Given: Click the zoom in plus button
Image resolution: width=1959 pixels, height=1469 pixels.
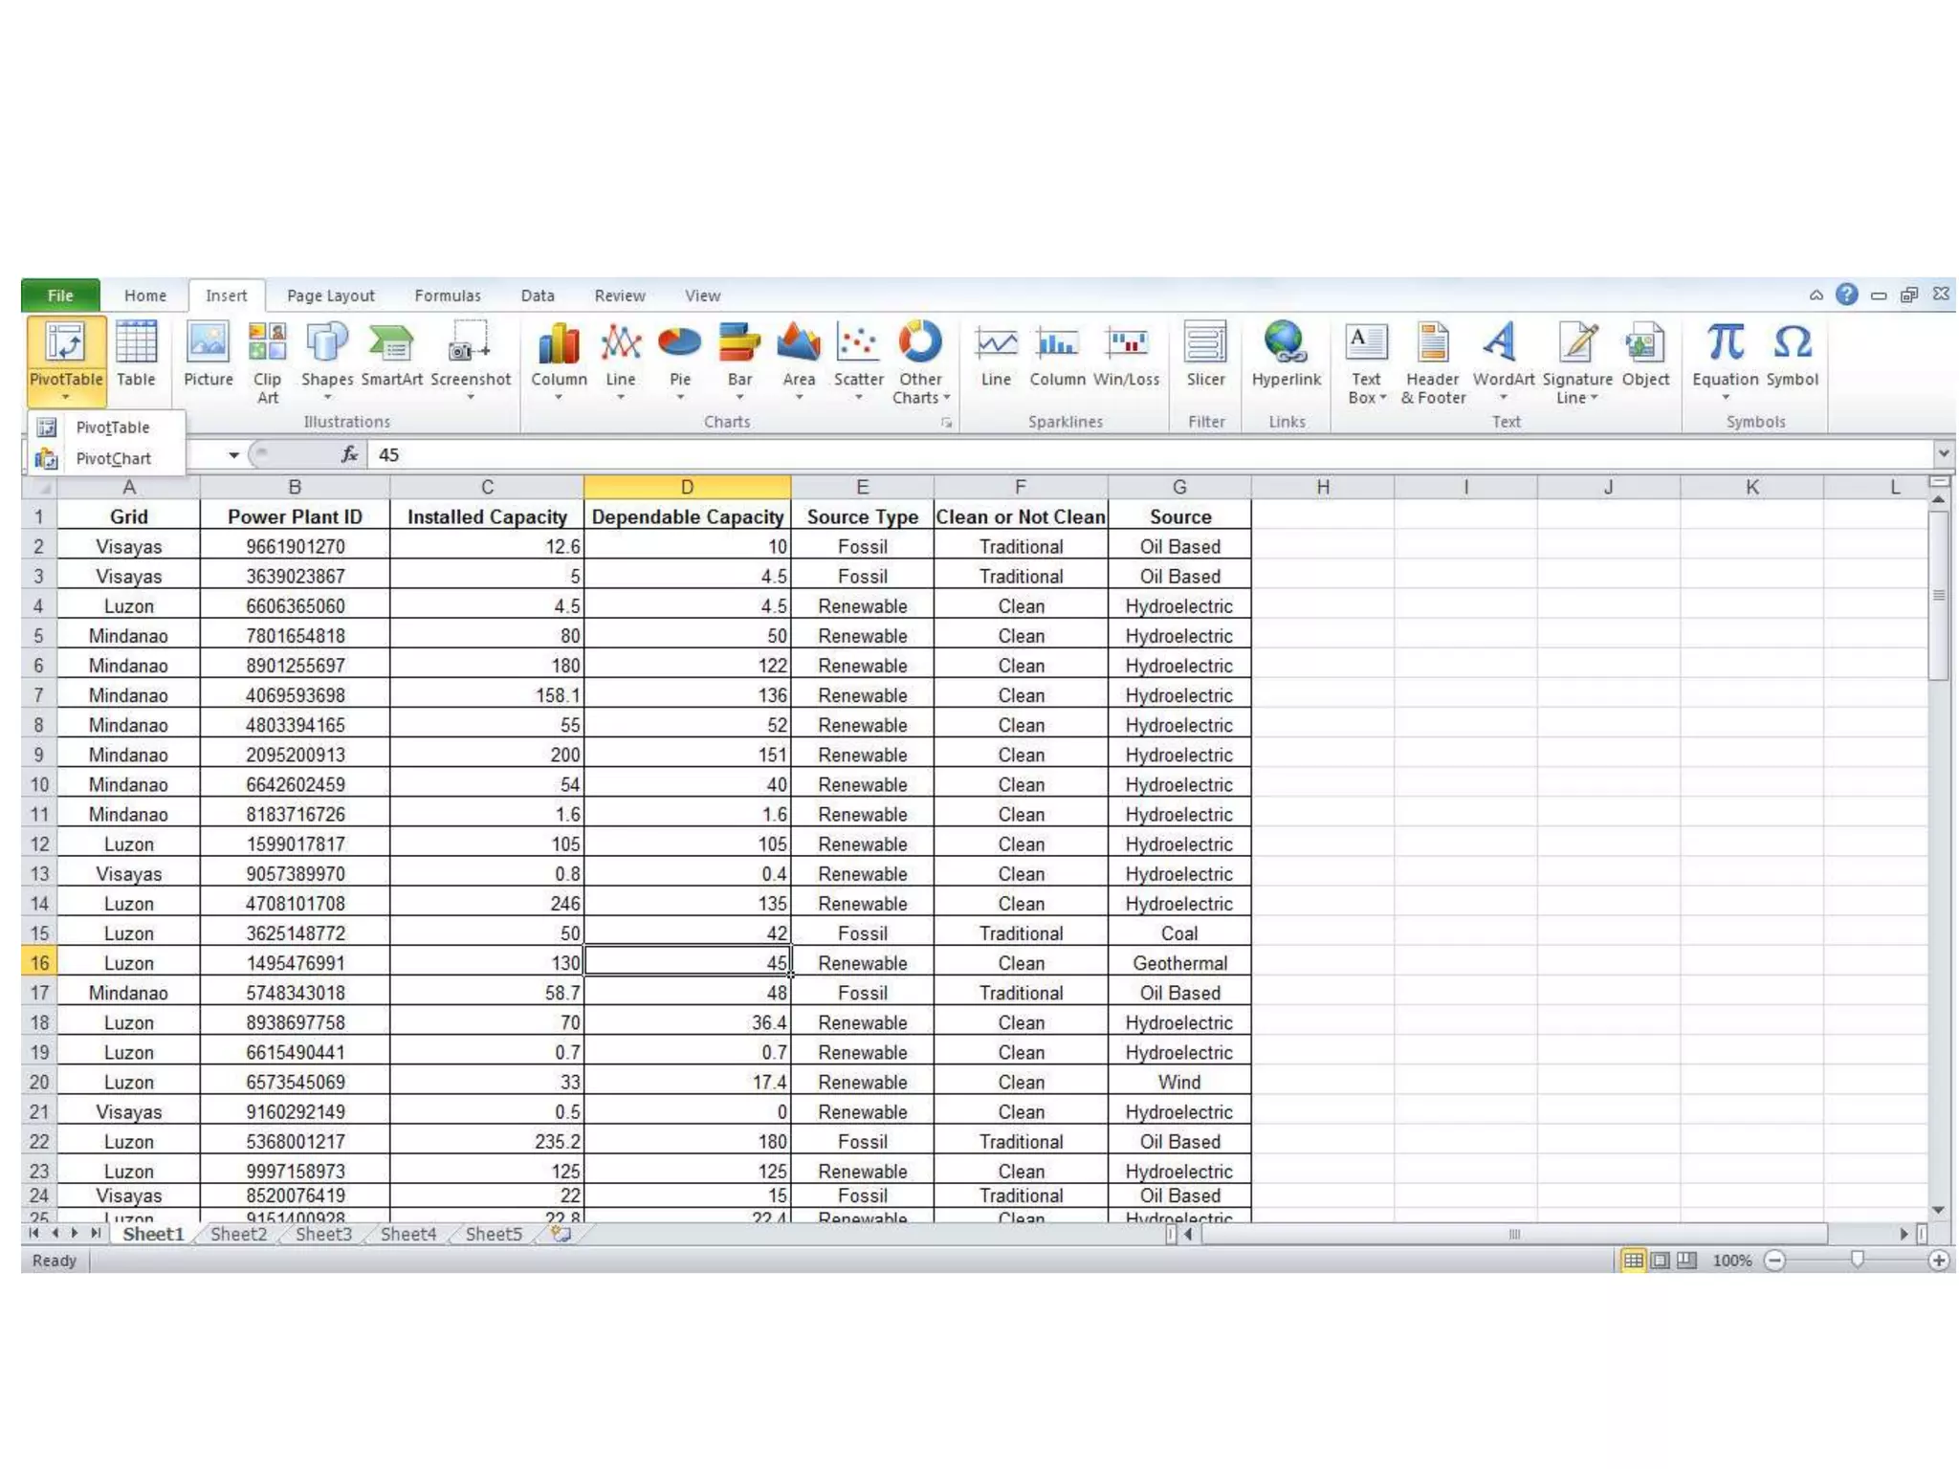Looking at the screenshot, I should [1938, 1261].
